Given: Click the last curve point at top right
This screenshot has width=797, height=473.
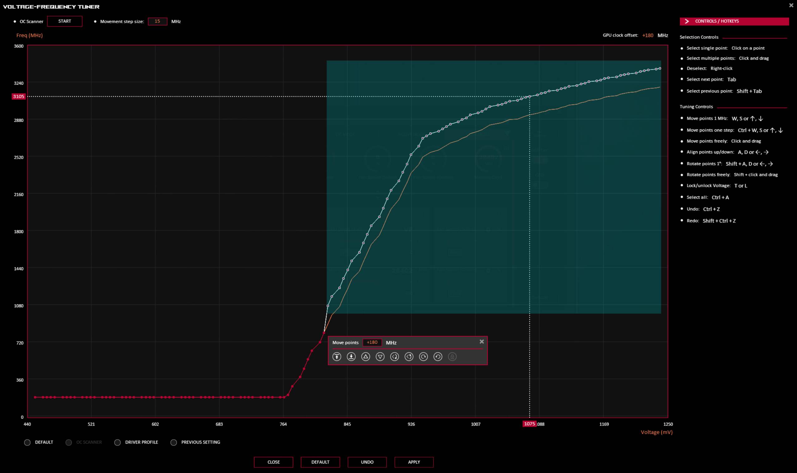Looking at the screenshot, I should pos(660,68).
